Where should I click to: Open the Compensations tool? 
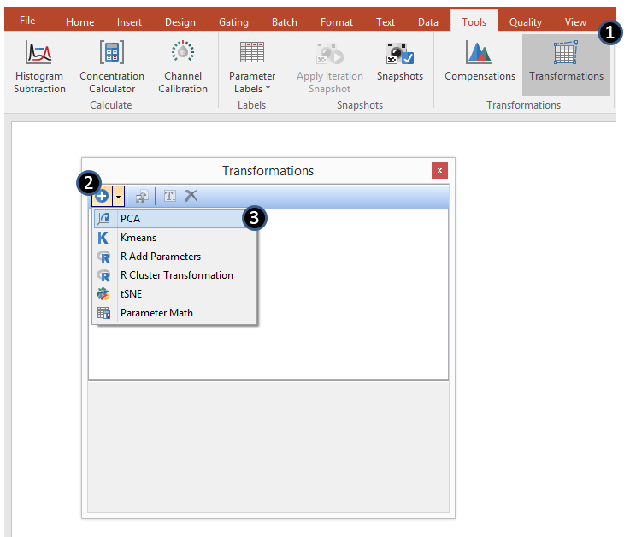tap(480, 54)
